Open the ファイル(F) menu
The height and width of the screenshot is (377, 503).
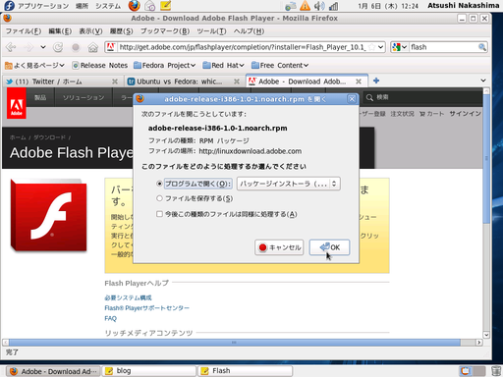point(24,31)
